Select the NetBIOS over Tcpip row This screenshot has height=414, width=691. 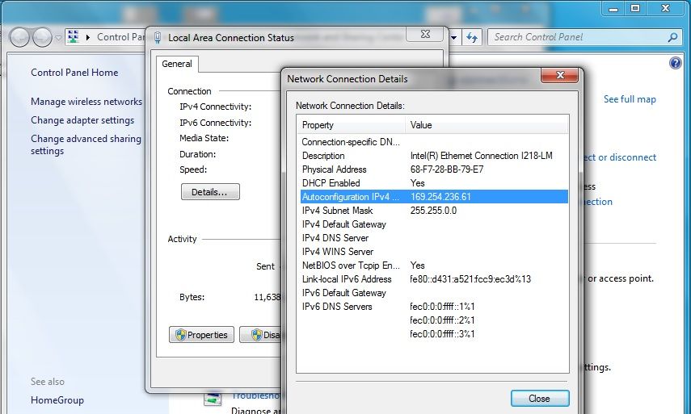434,266
